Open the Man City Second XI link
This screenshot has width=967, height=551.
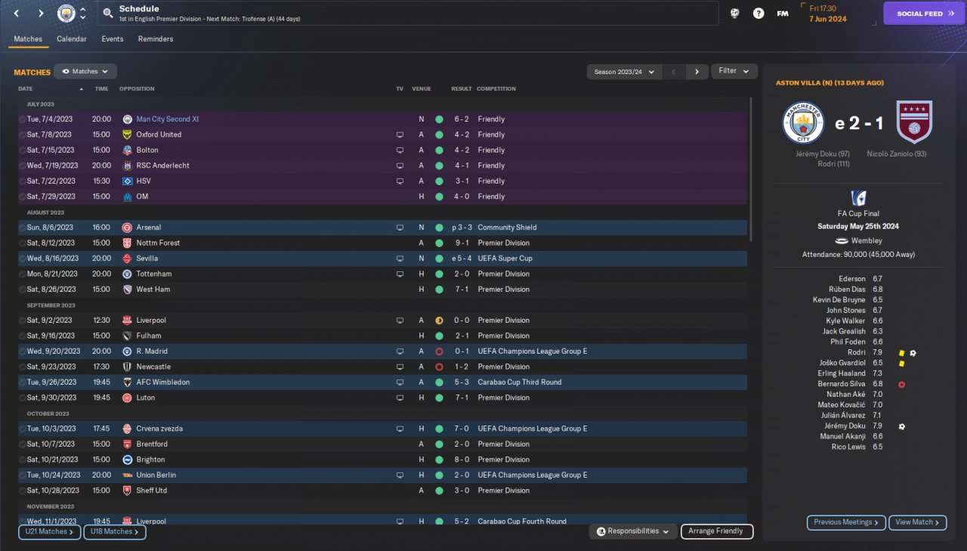pos(167,119)
